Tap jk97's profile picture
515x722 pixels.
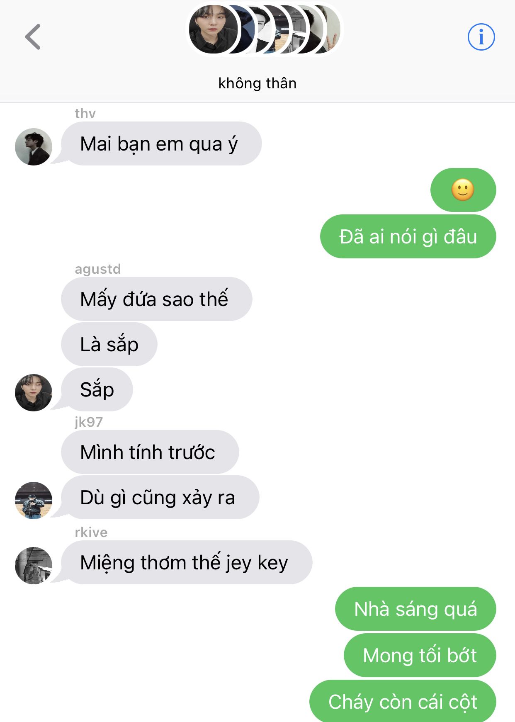[x=34, y=500]
